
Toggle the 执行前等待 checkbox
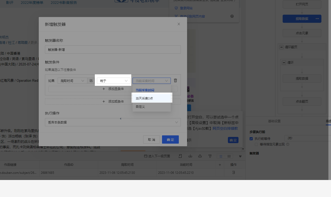[x=251, y=138]
